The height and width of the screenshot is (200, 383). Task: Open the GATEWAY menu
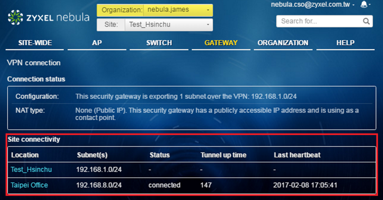(x=221, y=43)
